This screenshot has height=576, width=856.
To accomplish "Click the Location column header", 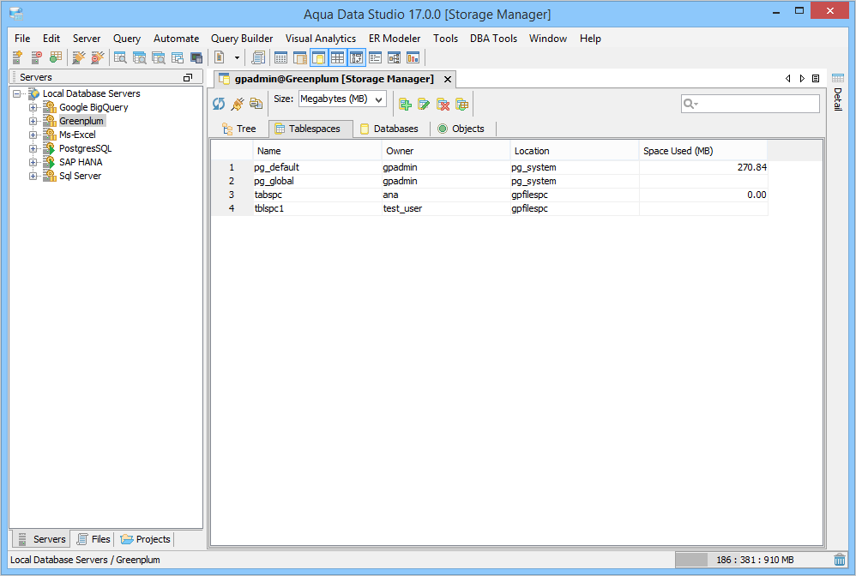I will 575,151.
